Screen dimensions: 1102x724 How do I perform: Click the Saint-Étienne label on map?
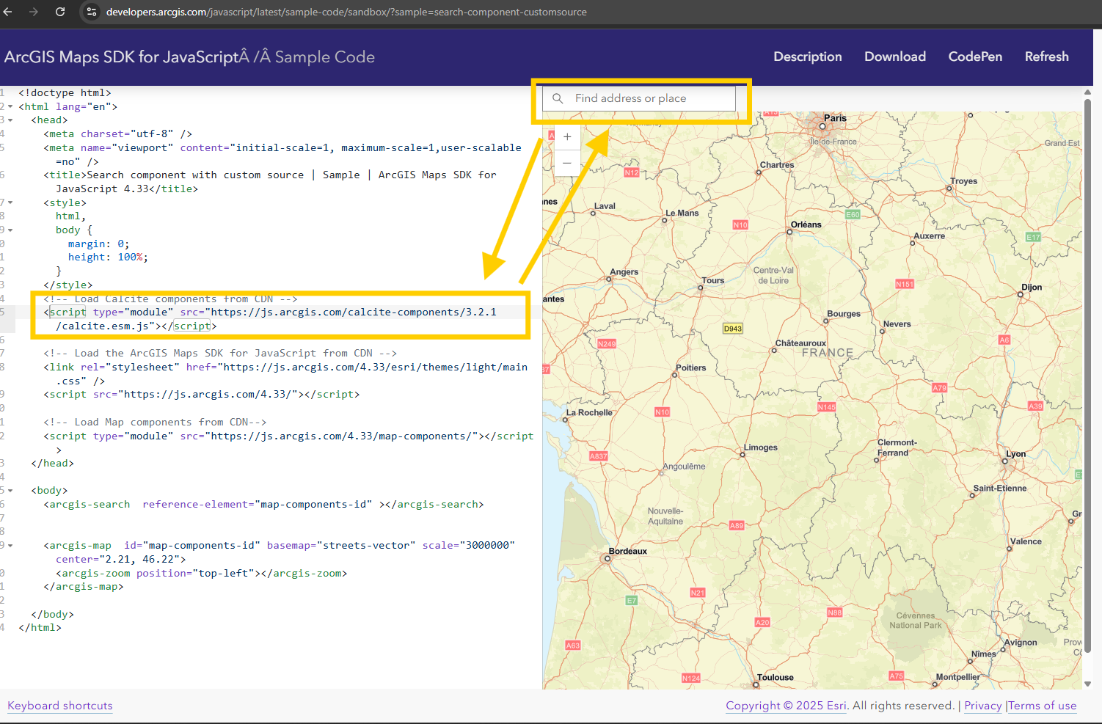[1000, 488]
